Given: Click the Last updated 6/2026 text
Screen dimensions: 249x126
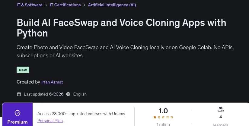Looking at the screenshot, I should (x=43, y=94).
